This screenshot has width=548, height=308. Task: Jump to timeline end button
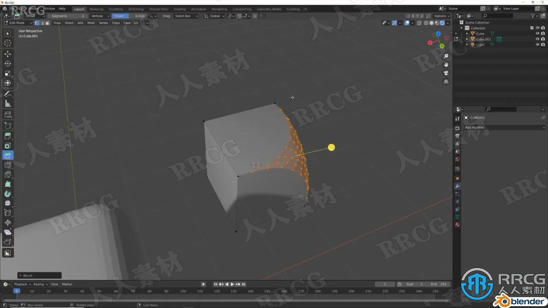244,284
